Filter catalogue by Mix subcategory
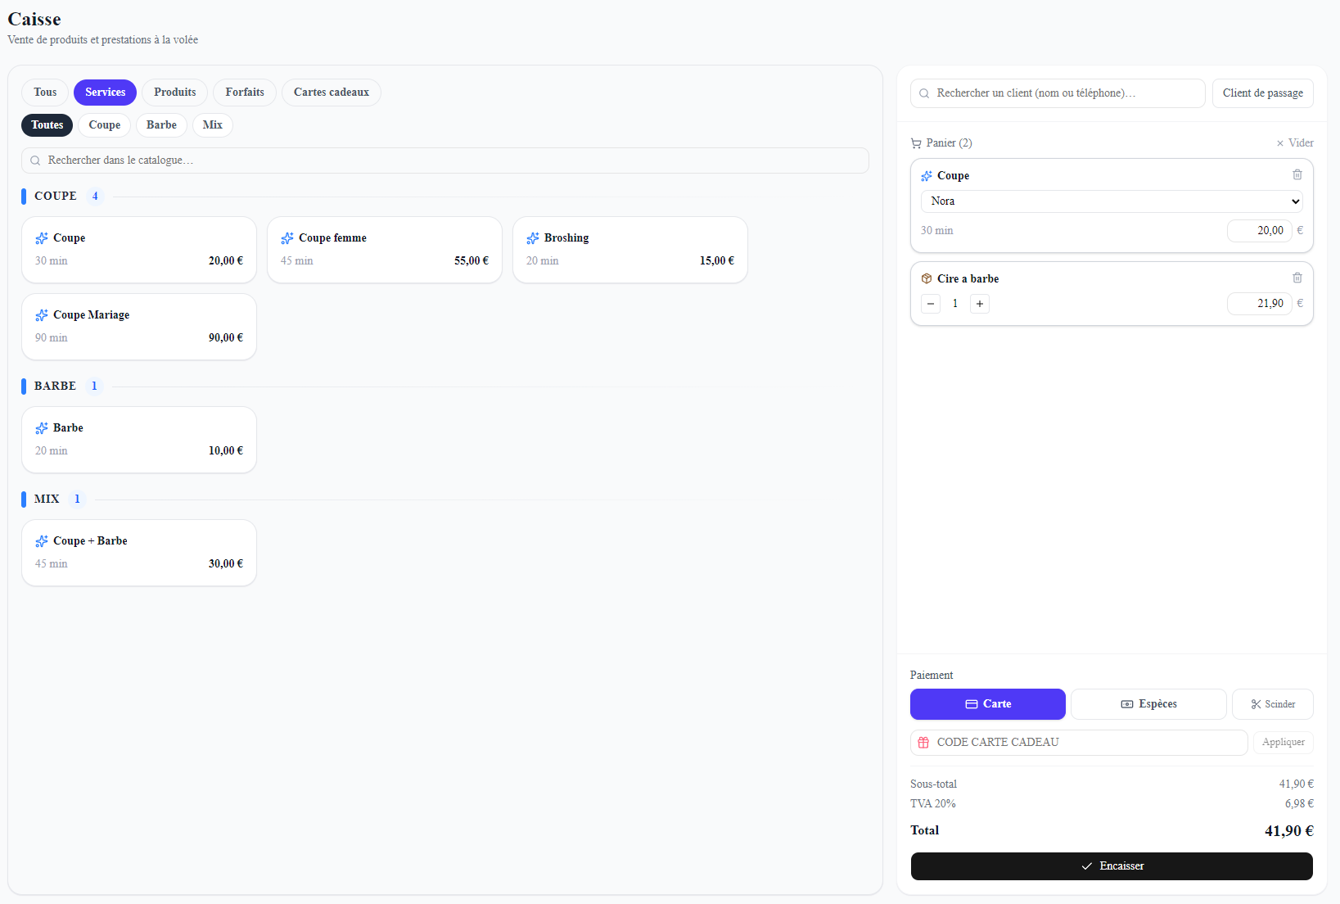The image size is (1340, 904). pyautogui.click(x=212, y=125)
